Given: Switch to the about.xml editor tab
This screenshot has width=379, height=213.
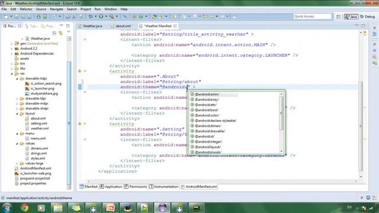Looking at the screenshot, I should 121,26.
